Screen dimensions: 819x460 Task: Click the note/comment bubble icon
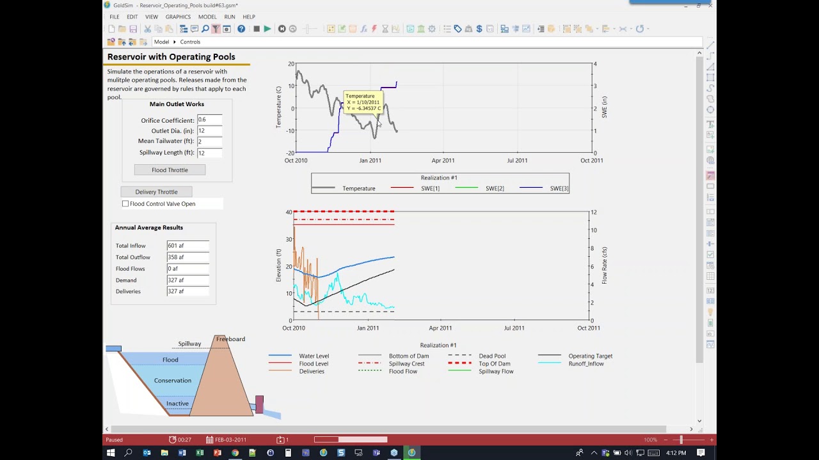[x=195, y=29]
